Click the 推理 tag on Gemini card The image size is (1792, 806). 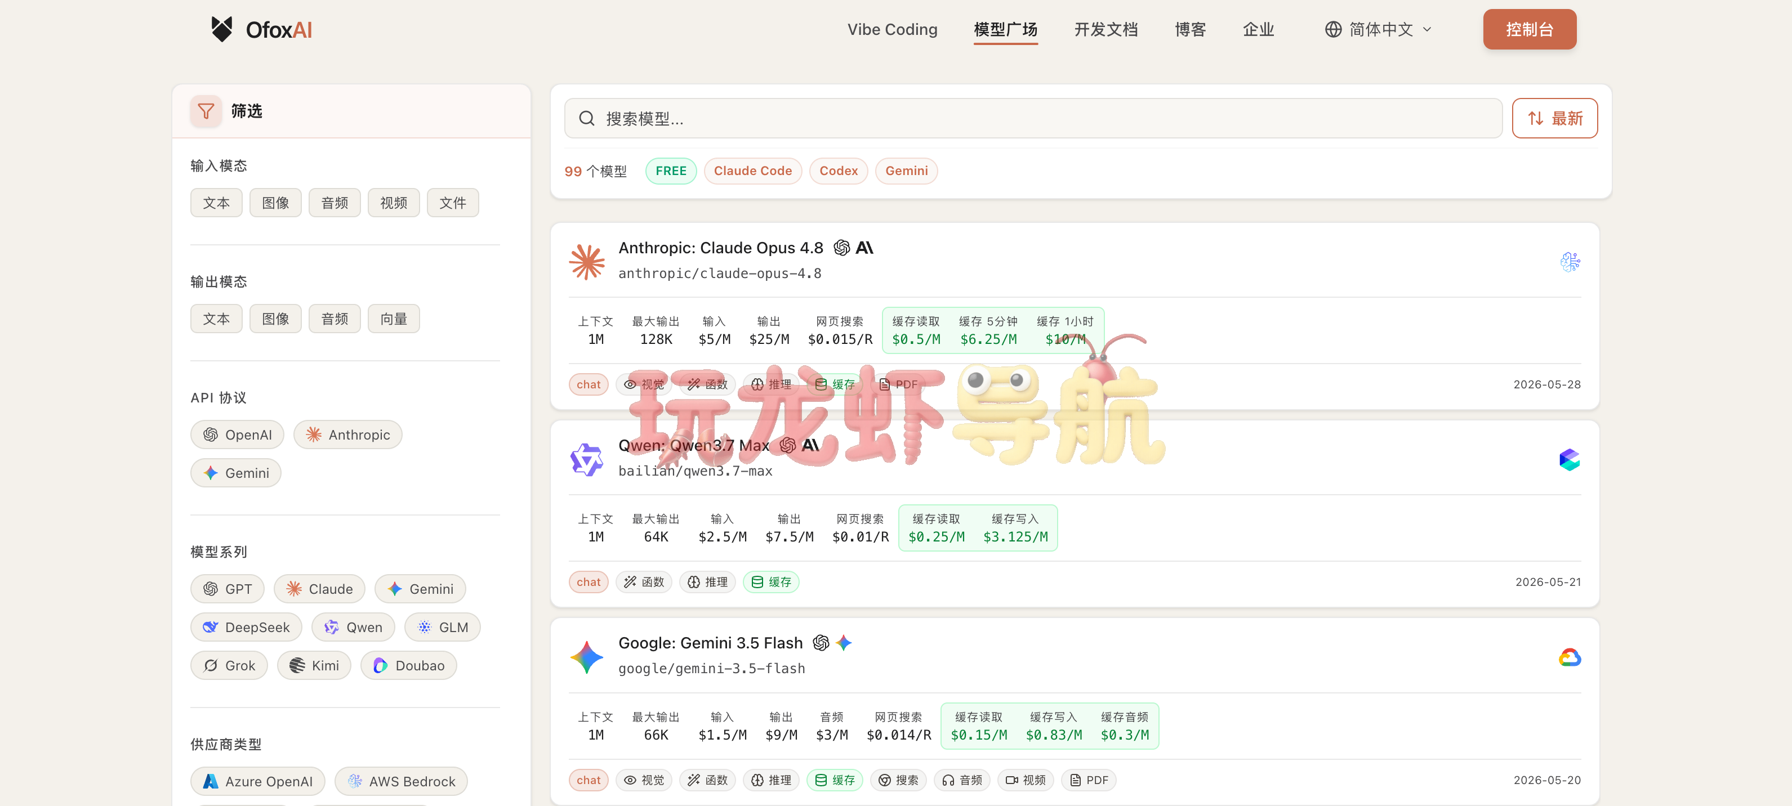point(771,780)
